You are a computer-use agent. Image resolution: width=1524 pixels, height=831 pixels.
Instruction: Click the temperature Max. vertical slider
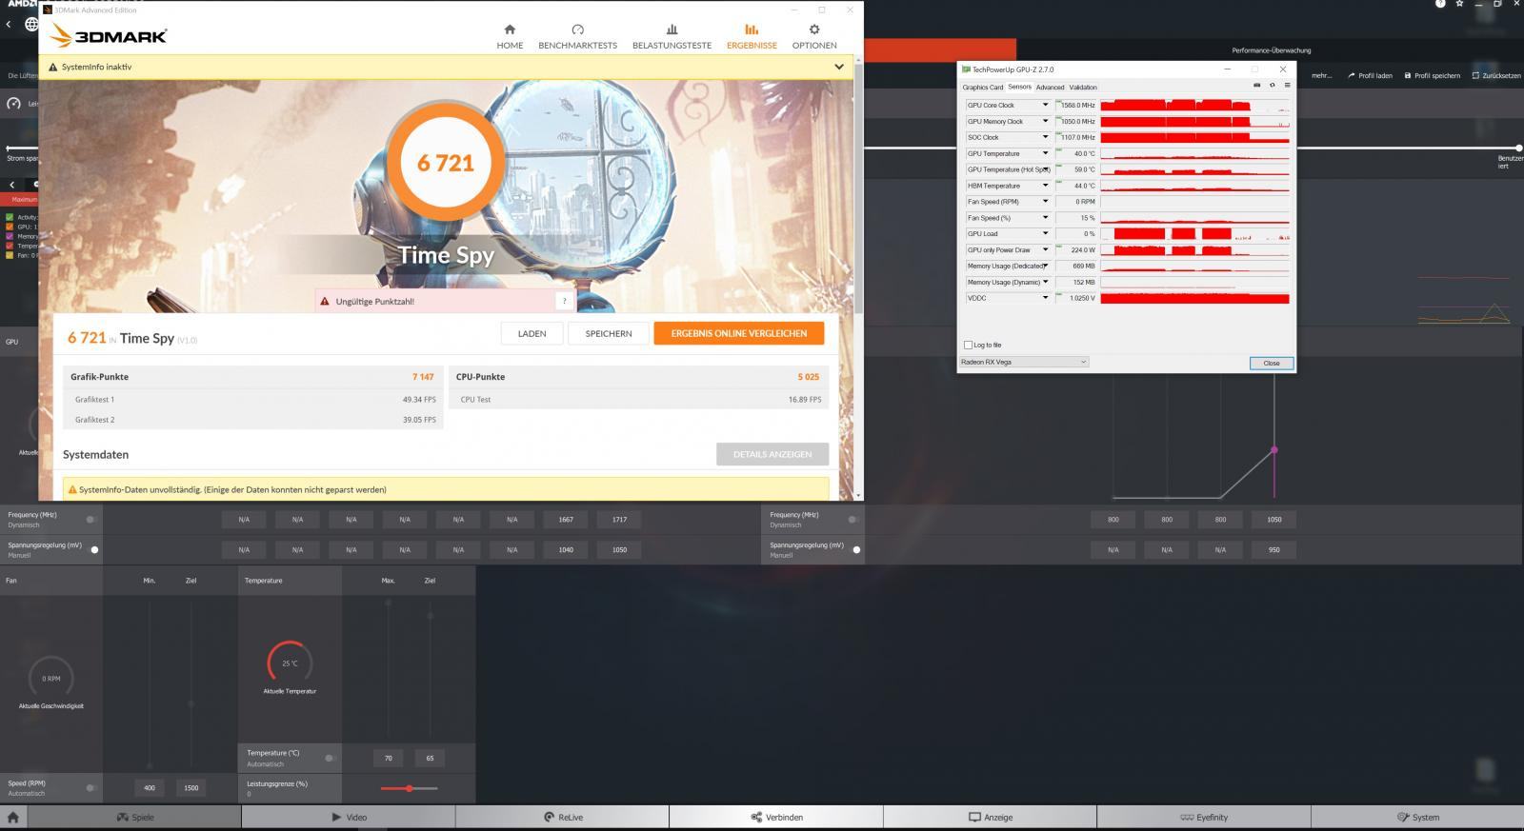pyautogui.click(x=388, y=671)
